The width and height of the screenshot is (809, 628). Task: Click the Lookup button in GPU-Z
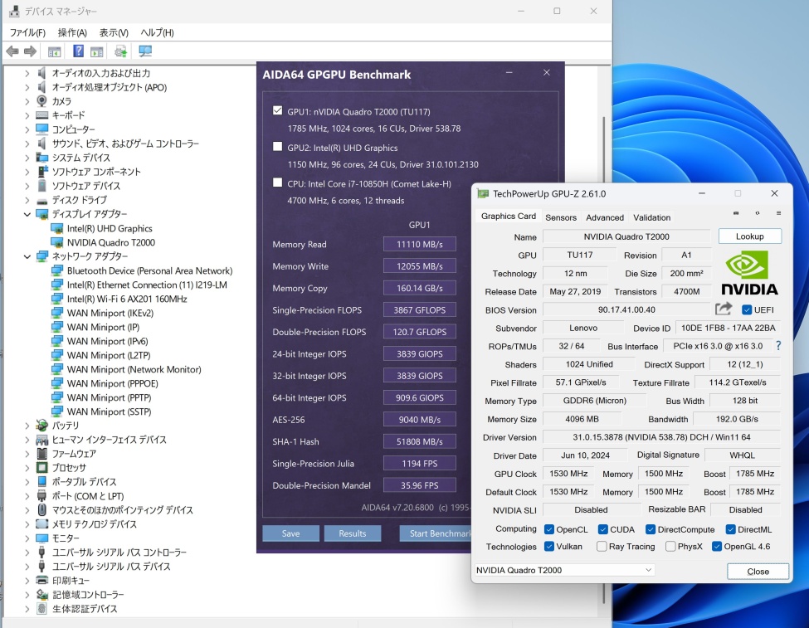749,236
